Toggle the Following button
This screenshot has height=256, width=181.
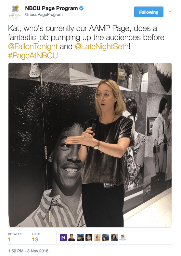click(x=149, y=12)
